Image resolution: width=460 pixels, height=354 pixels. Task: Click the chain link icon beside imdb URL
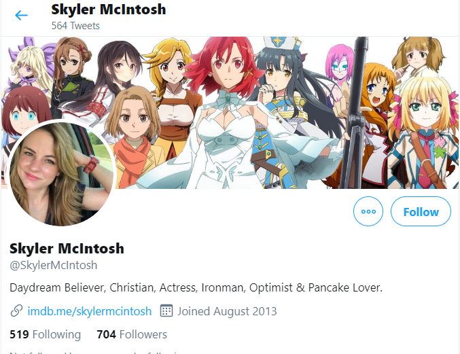tap(16, 311)
